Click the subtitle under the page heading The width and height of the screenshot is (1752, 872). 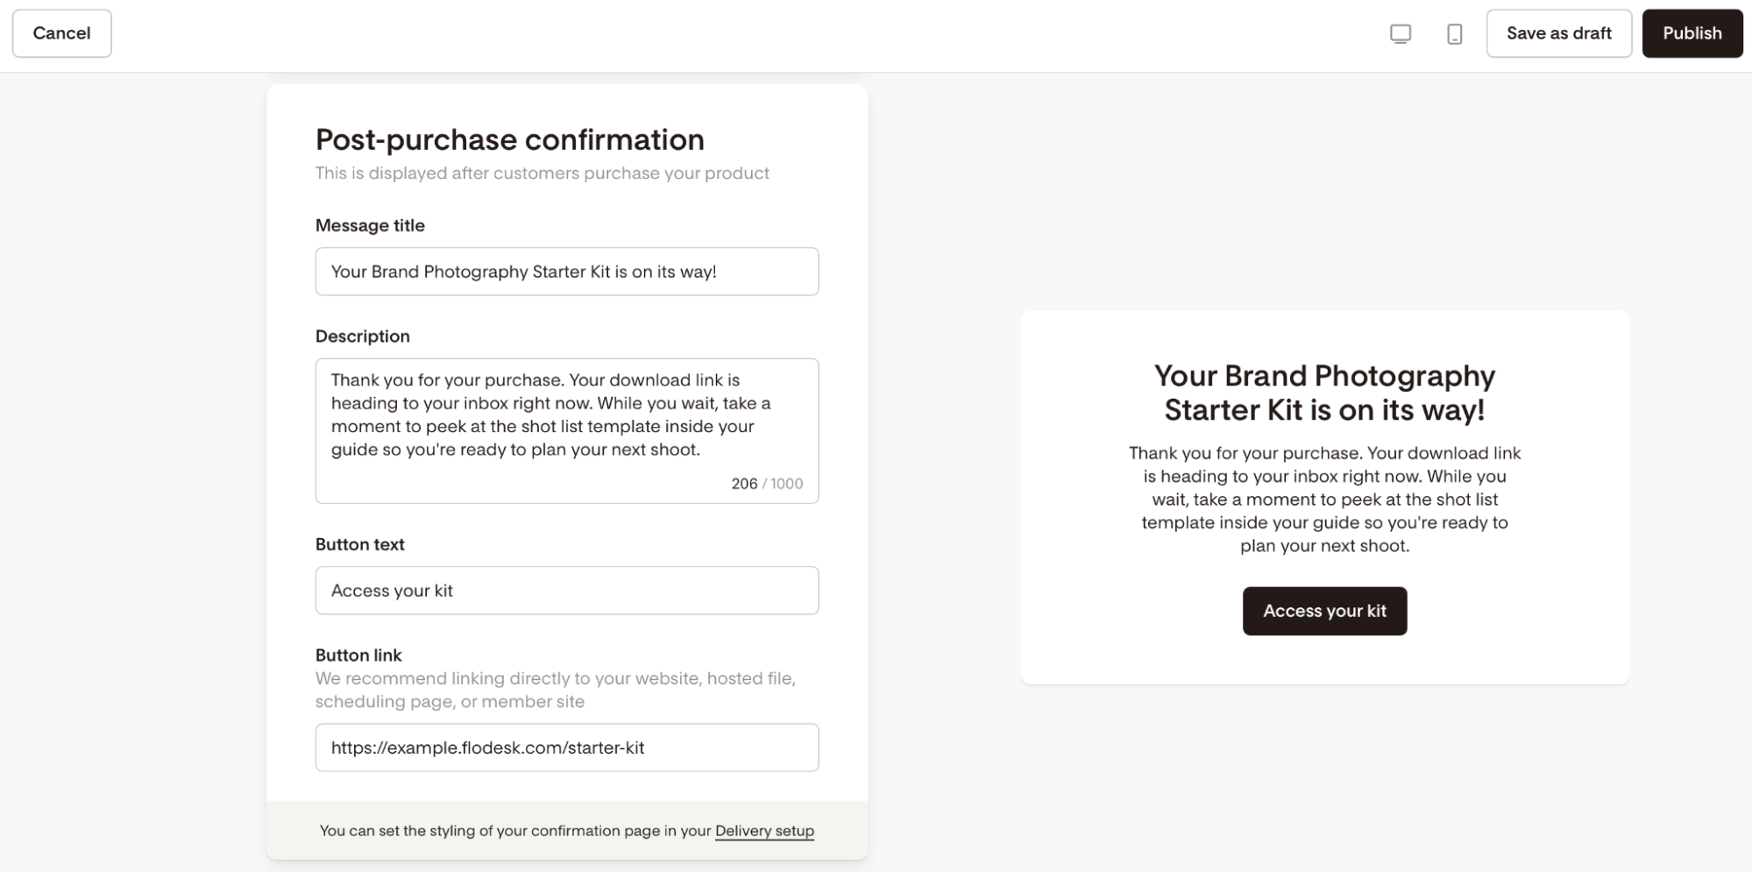tap(543, 174)
